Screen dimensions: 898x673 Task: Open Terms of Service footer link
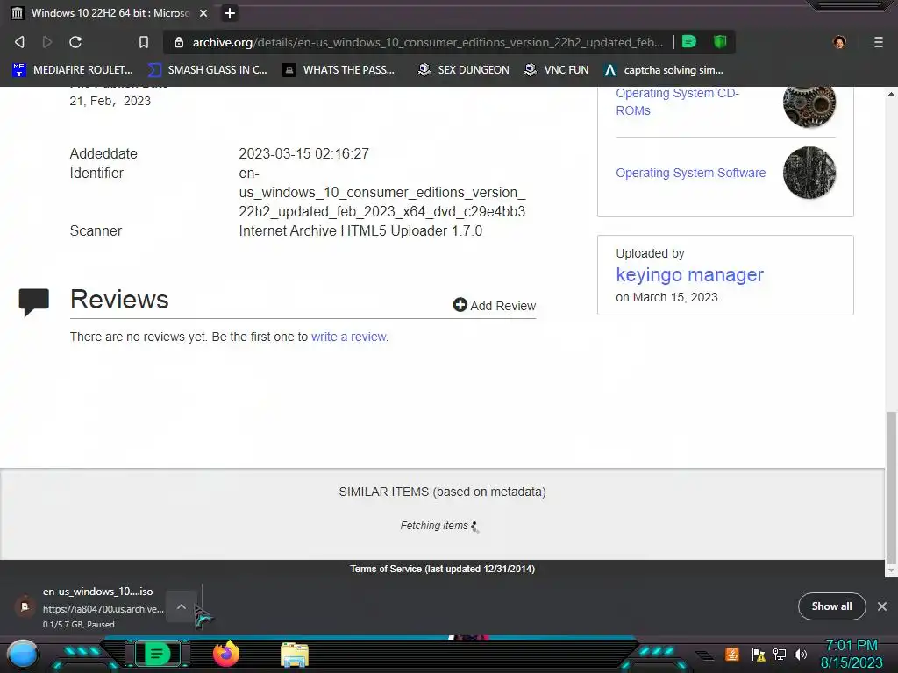click(x=442, y=568)
